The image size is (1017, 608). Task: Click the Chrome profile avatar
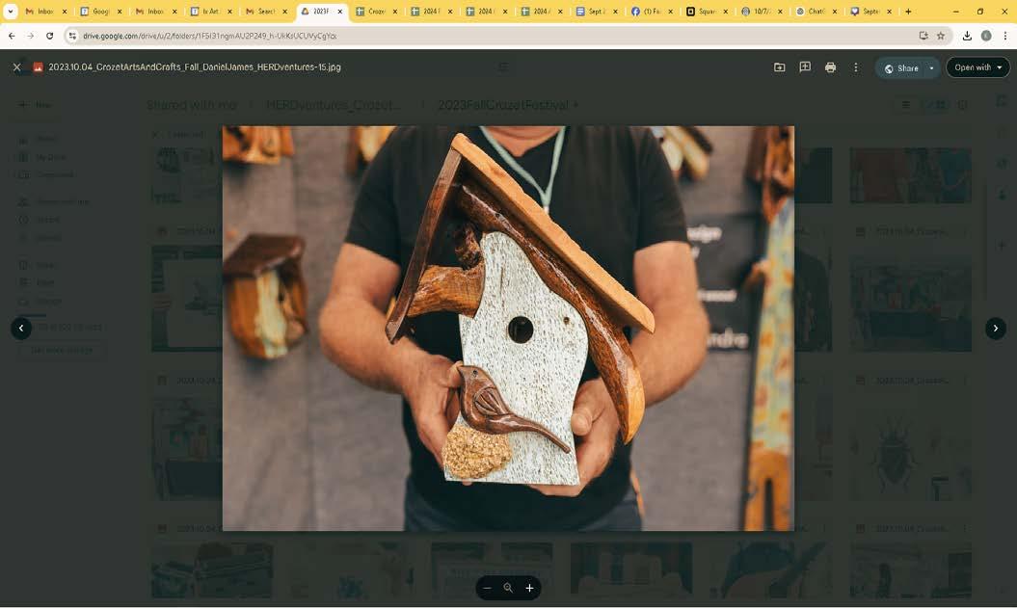(986, 36)
